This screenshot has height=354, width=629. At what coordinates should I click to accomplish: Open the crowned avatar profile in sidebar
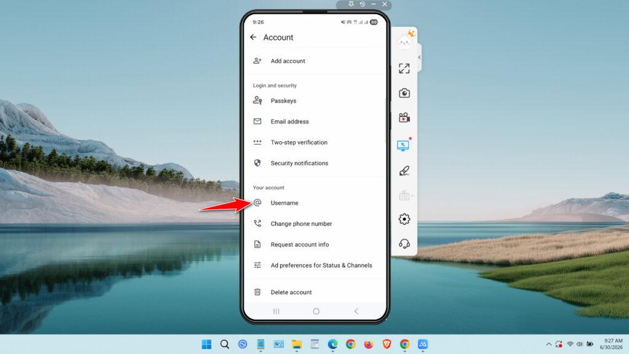point(405,40)
